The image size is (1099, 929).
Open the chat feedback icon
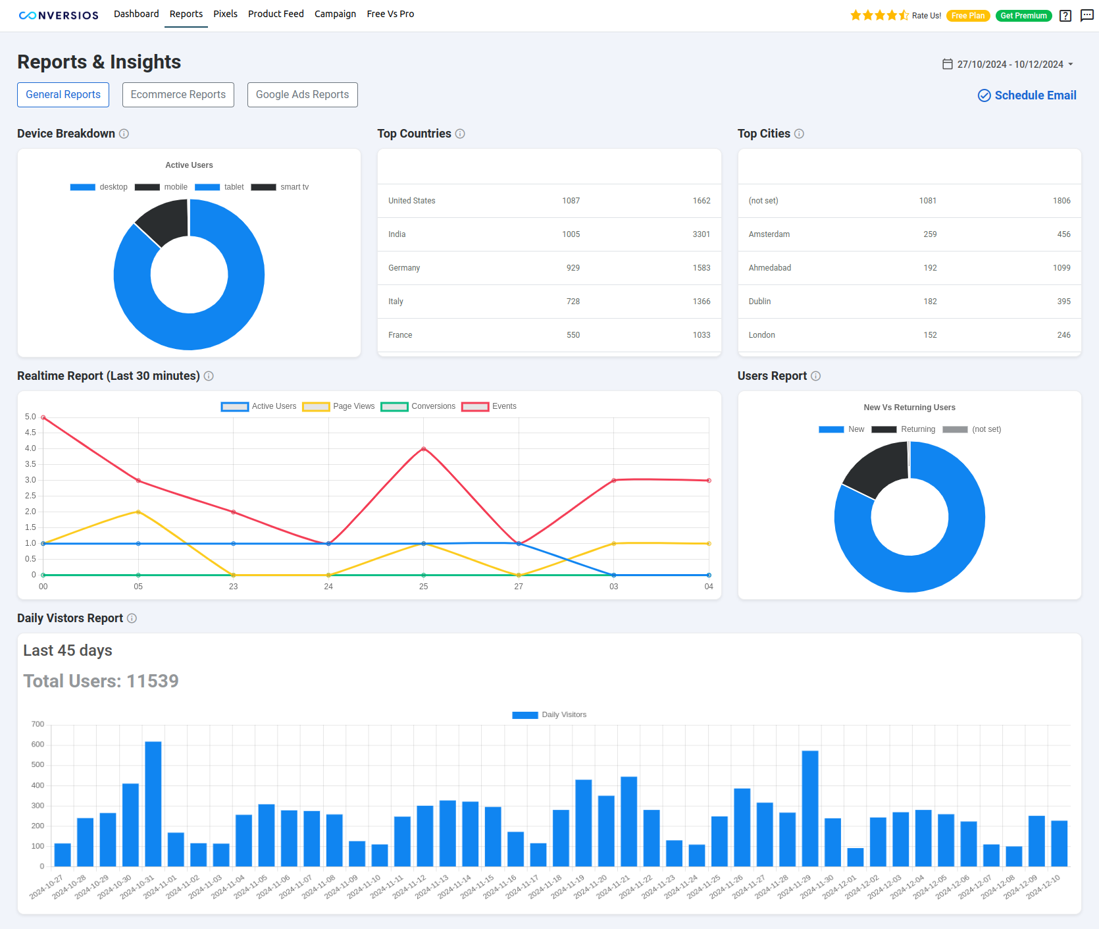point(1086,16)
